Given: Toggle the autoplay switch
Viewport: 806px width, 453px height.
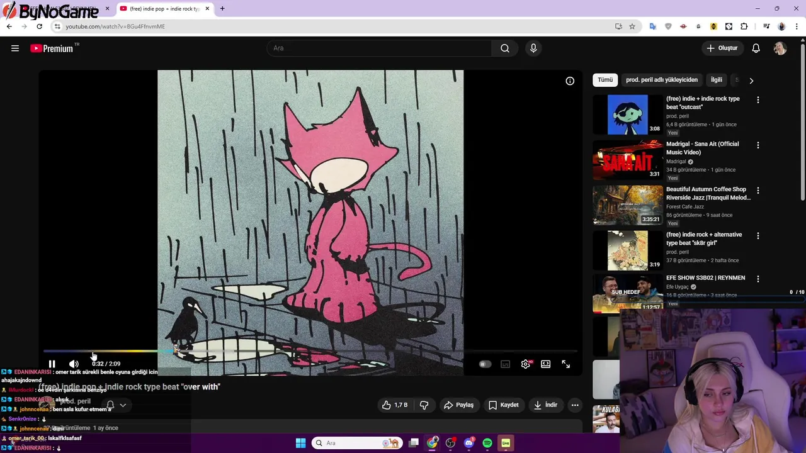Looking at the screenshot, I should pos(484,364).
